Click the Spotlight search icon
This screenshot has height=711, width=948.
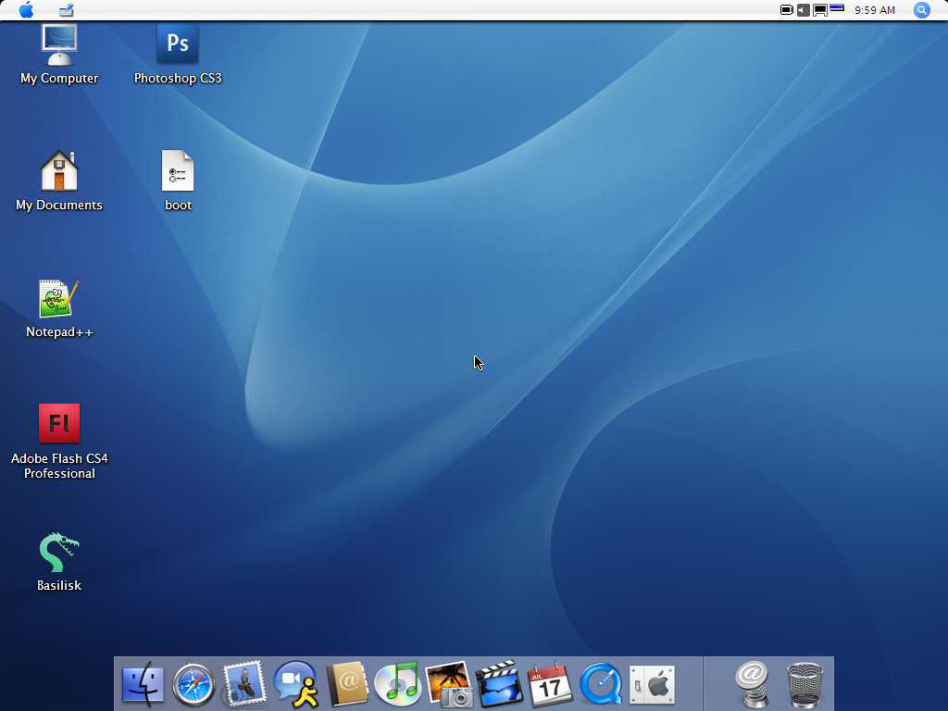pyautogui.click(x=921, y=10)
